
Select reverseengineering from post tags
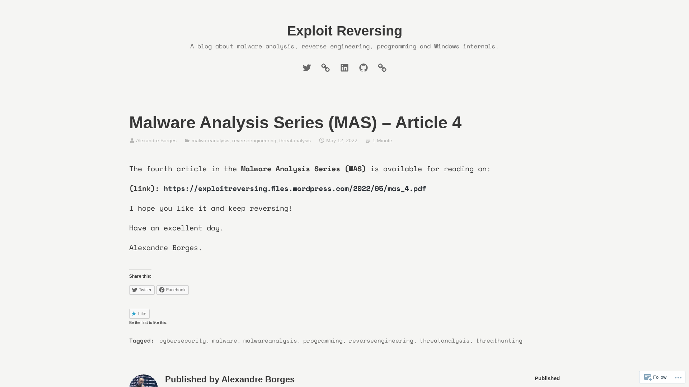click(x=381, y=341)
